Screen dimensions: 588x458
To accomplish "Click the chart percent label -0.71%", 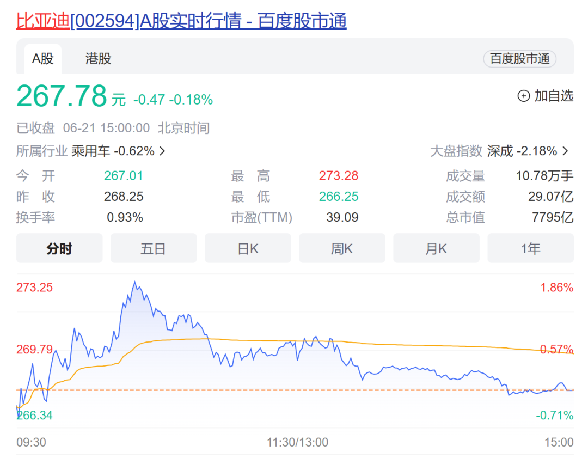I will [555, 416].
